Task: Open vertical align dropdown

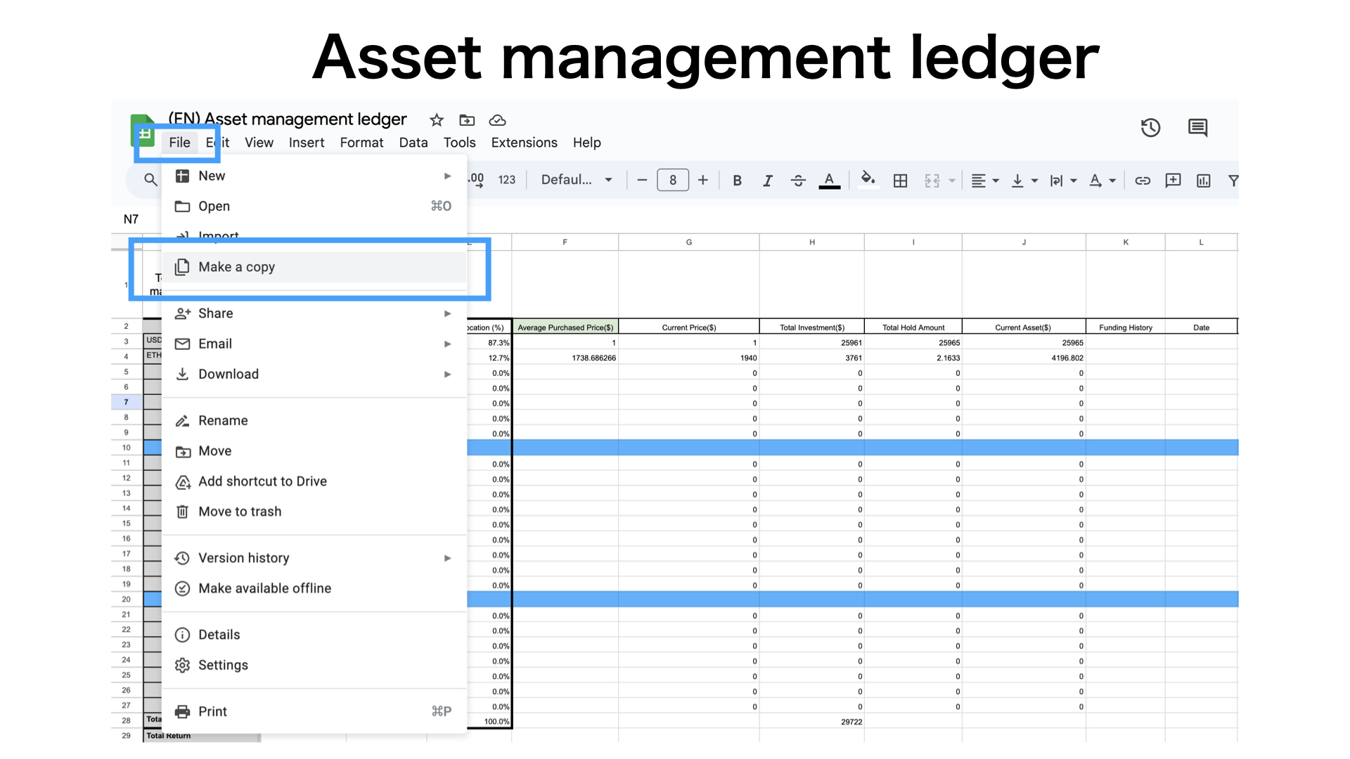Action: click(x=1024, y=181)
